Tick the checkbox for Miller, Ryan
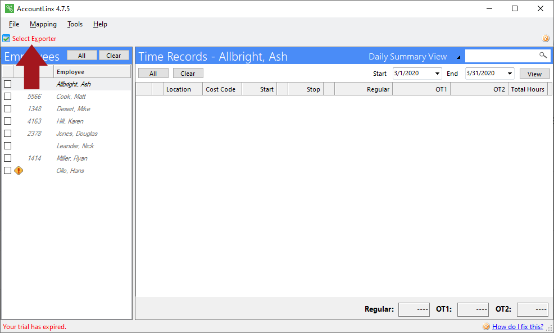This screenshot has width=554, height=333. [8, 158]
